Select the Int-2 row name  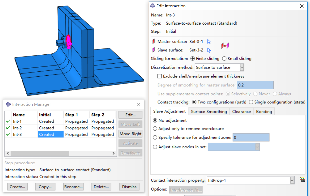17,128
